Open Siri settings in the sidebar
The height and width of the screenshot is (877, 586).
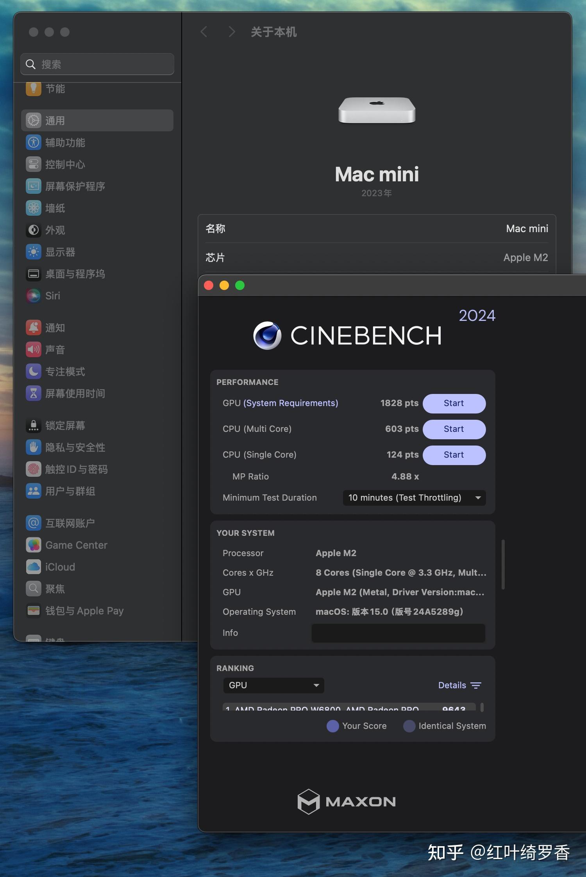pos(52,296)
